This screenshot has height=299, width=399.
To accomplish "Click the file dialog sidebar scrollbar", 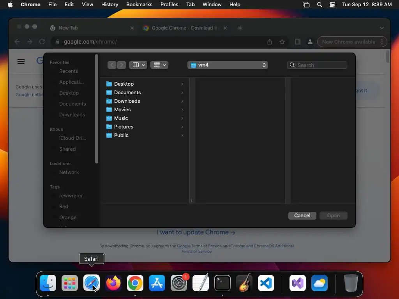I will click(x=97, y=109).
